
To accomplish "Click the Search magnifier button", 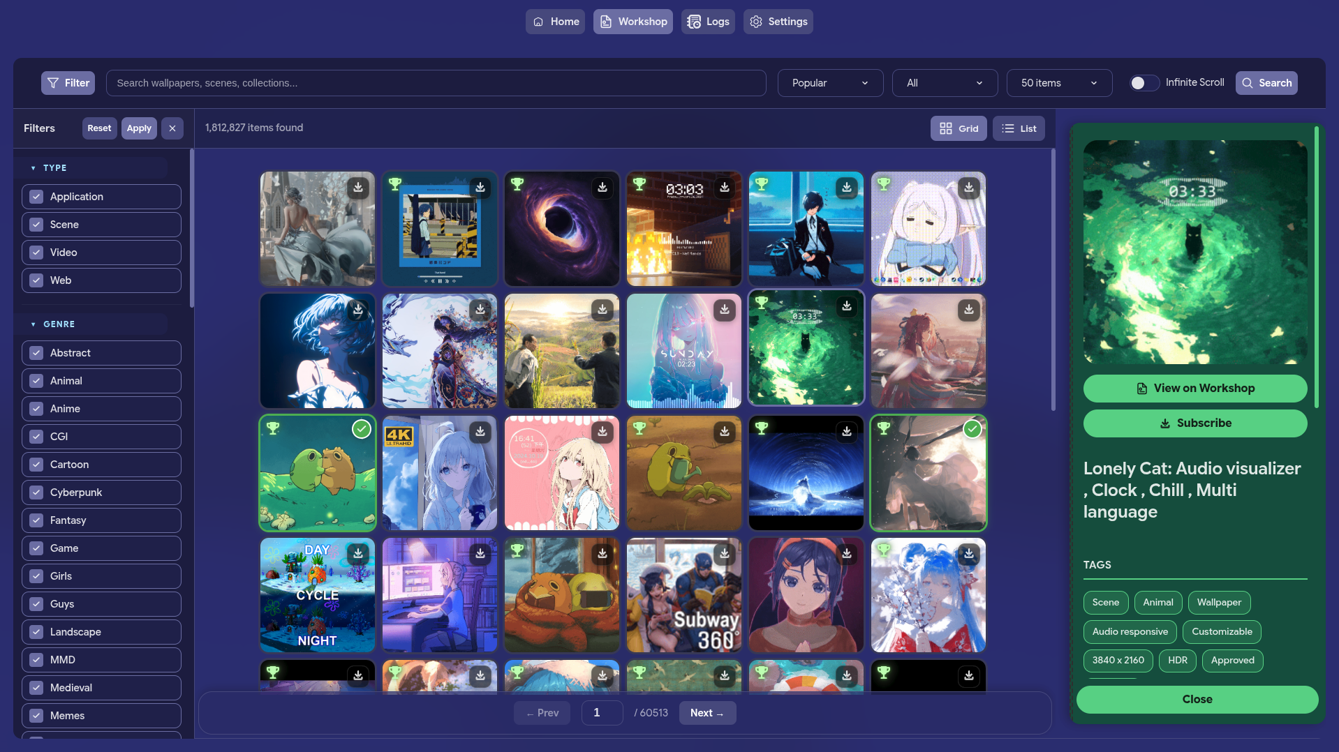I will point(1266,83).
